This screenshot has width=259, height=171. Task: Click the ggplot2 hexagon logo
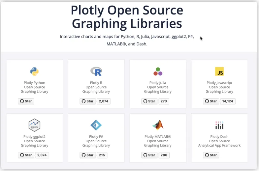point(34,125)
